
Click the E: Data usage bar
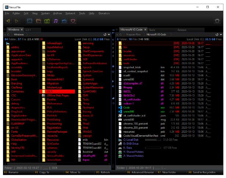click(x=153, y=148)
